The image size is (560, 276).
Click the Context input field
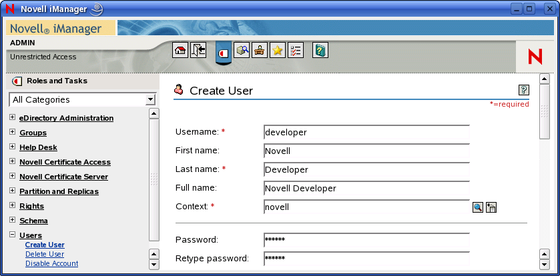tap(366, 207)
